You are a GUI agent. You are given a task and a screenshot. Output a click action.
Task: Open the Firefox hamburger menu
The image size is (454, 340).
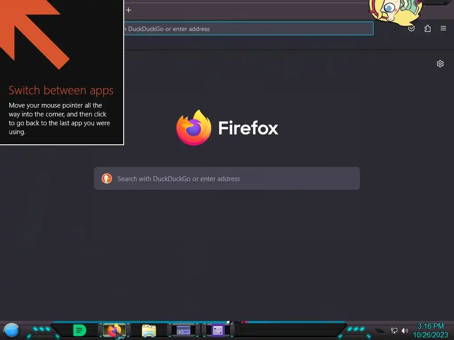click(x=443, y=28)
